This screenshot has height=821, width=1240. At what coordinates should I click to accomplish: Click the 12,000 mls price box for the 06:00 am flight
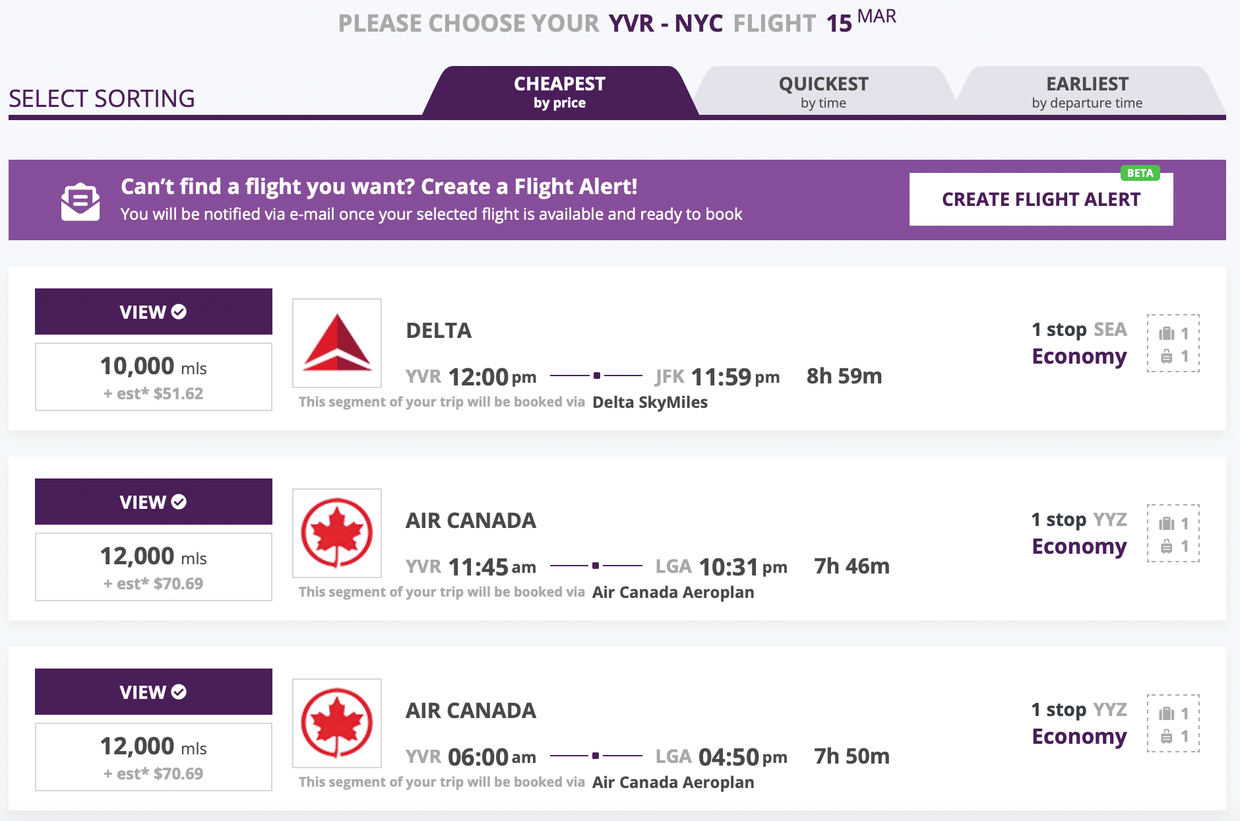click(x=153, y=757)
